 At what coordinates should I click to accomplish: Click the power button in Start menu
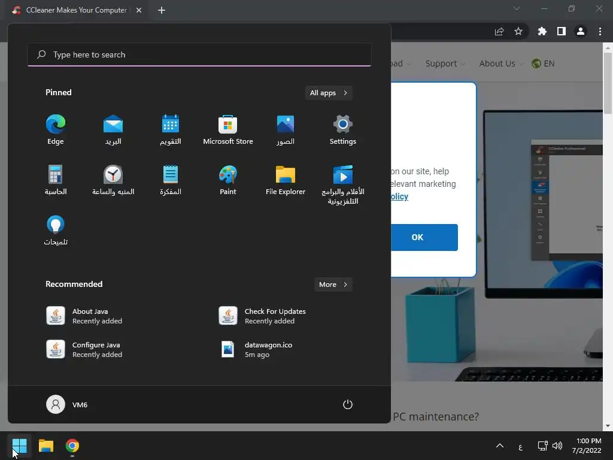(348, 404)
